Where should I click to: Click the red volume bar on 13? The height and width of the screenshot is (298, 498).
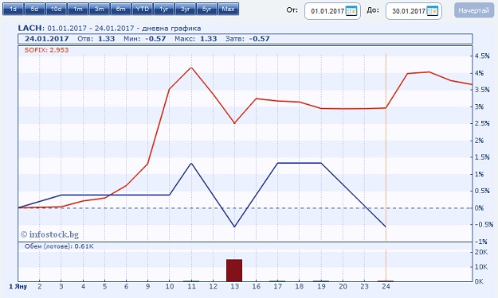(234, 270)
